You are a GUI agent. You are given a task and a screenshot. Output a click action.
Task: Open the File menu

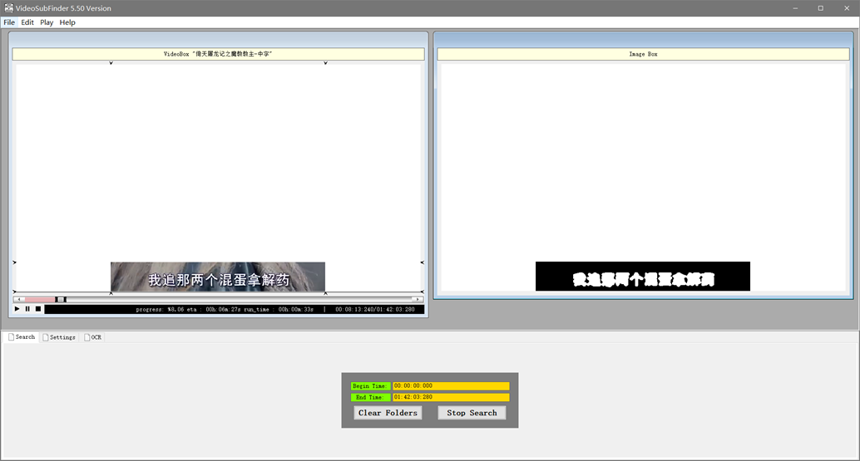(x=9, y=22)
